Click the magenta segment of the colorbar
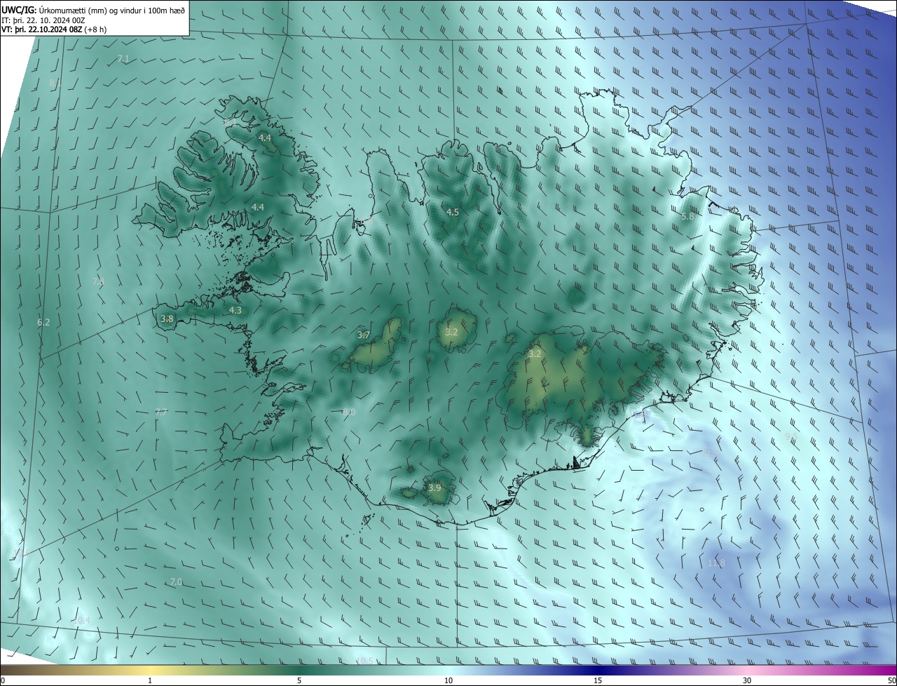 [x=879, y=671]
